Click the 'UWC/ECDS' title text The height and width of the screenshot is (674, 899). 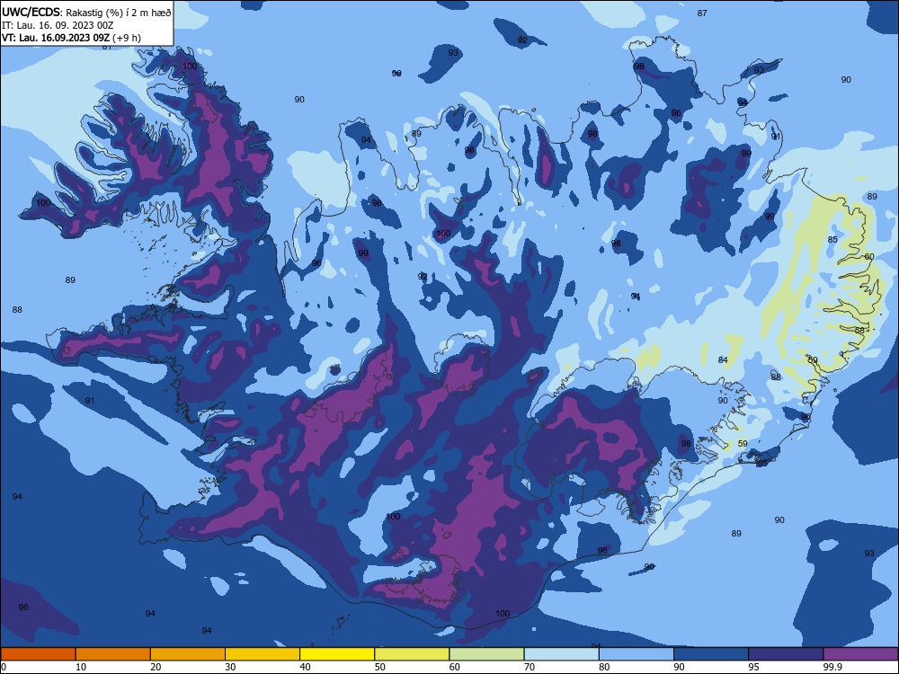(31, 12)
